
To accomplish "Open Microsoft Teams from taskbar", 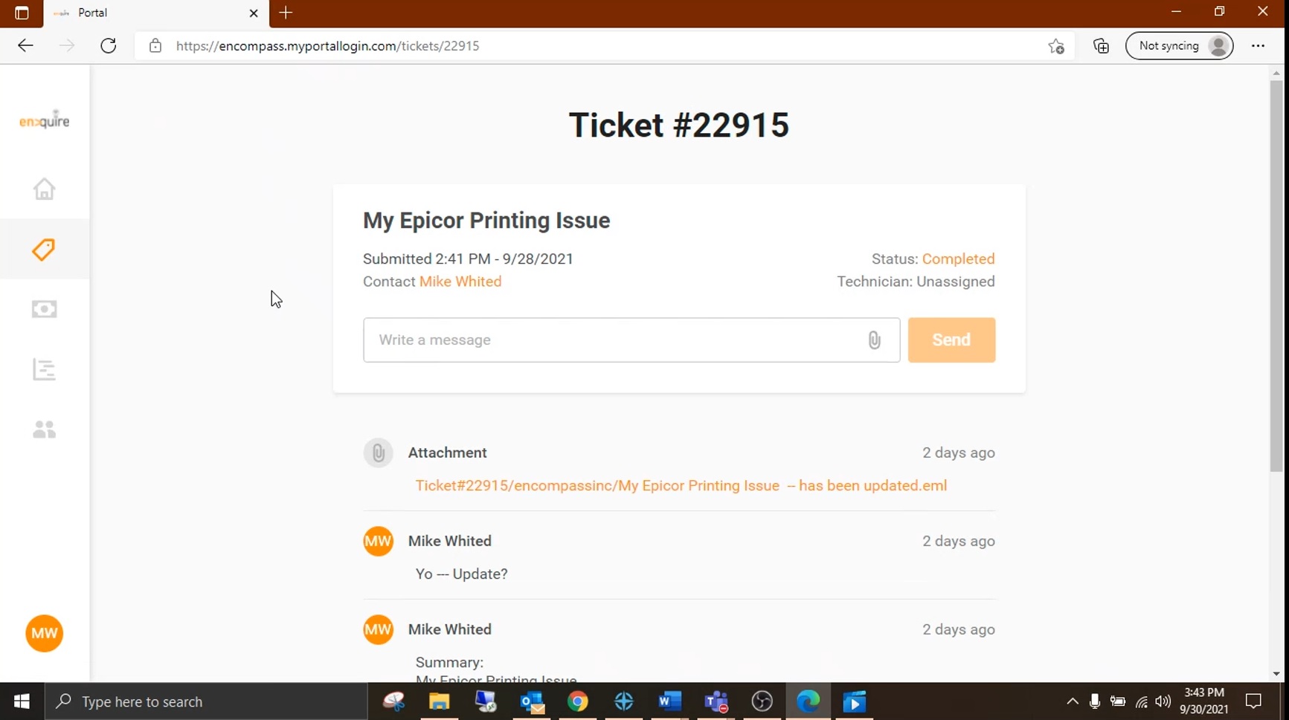I will click(716, 701).
